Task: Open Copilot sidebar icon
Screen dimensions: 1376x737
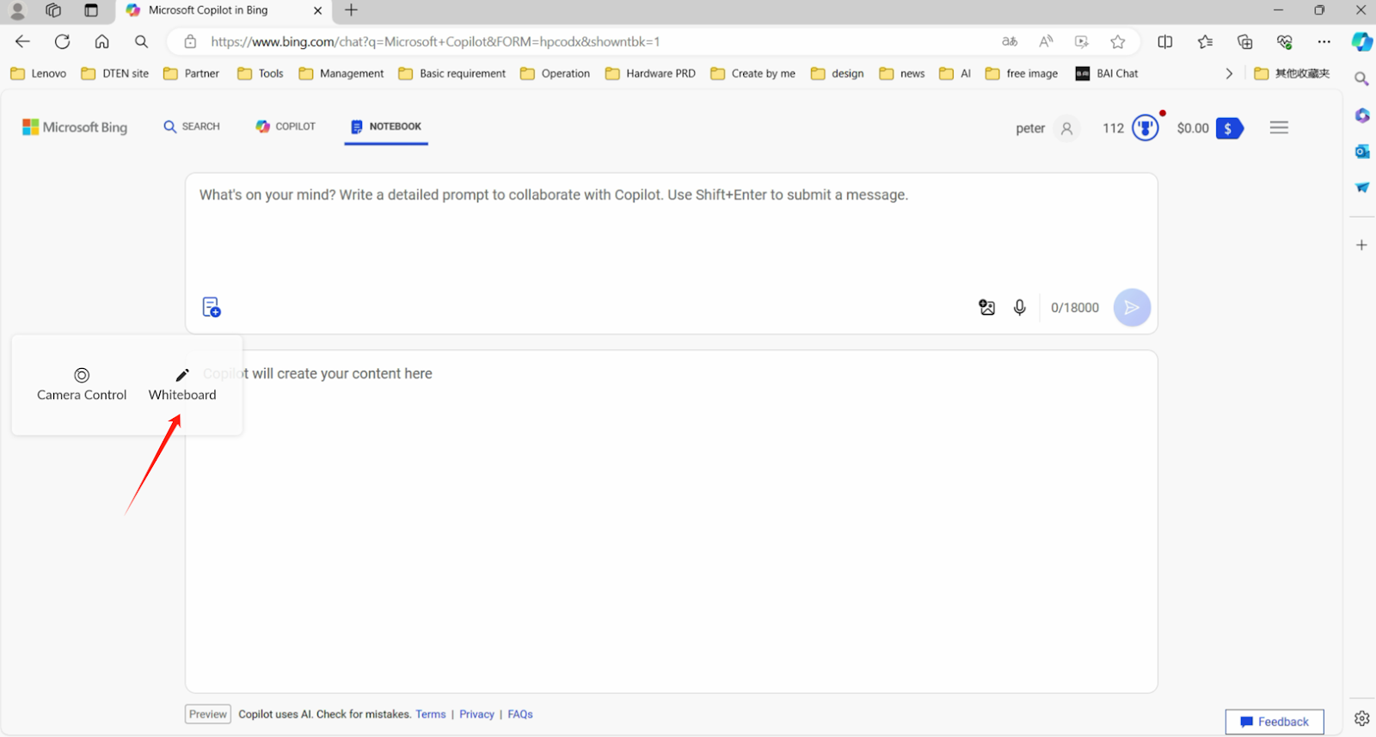Action: [1361, 41]
